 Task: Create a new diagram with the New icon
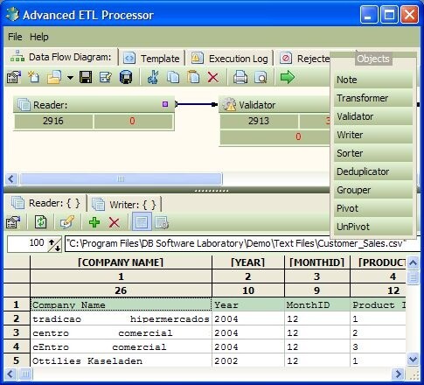click(x=33, y=77)
